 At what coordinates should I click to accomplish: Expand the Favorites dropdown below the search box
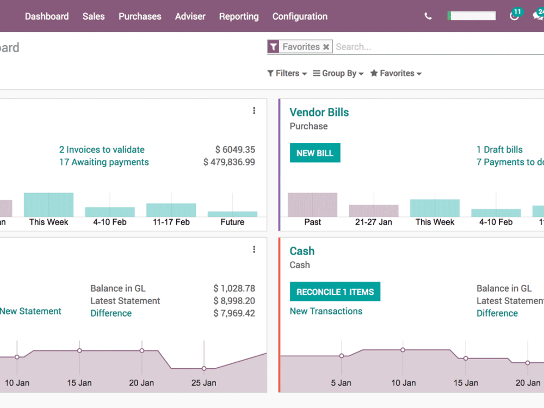click(396, 73)
